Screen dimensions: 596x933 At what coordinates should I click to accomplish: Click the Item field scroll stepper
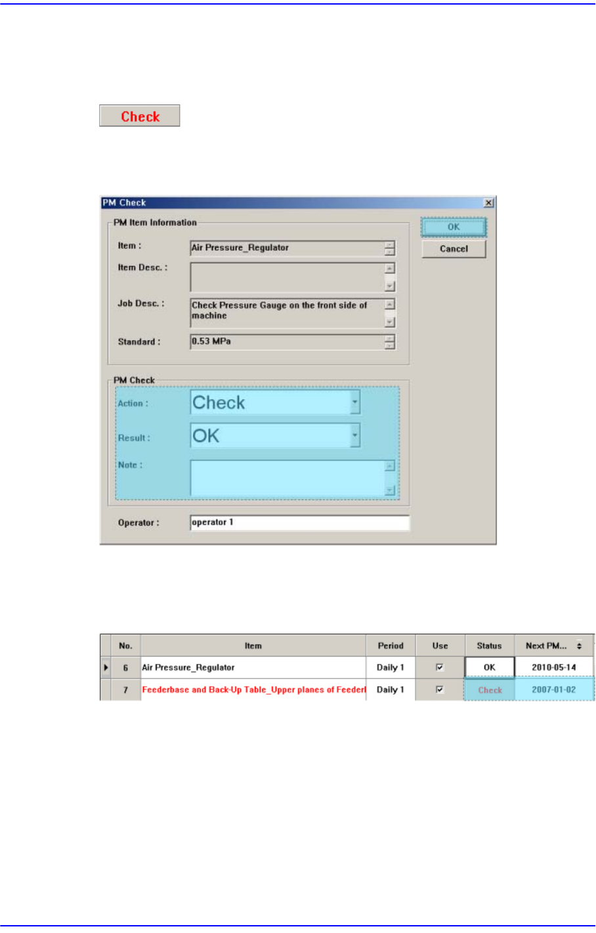[x=390, y=248]
